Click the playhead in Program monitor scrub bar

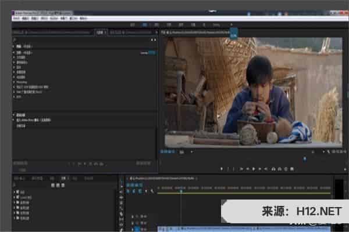pos(305,159)
